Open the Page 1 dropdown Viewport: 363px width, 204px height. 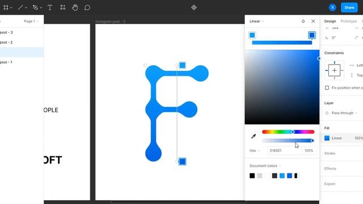tap(31, 21)
